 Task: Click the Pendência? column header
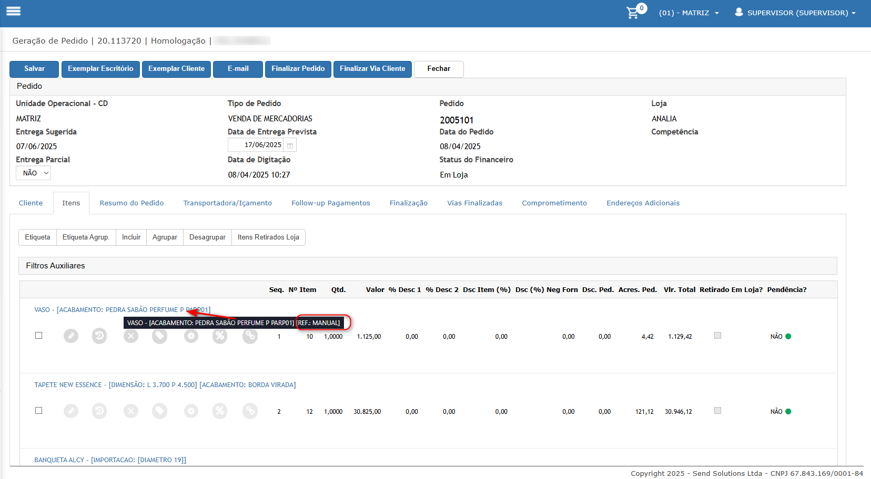[x=787, y=290]
